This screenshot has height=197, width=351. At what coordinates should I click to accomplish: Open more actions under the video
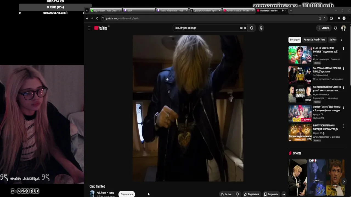284,194
